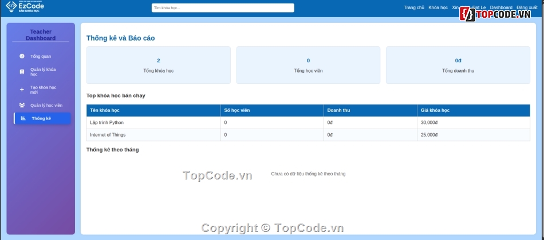Open Dashboard link in header
Image resolution: width=544 pixels, height=240 pixels.
click(x=501, y=7)
